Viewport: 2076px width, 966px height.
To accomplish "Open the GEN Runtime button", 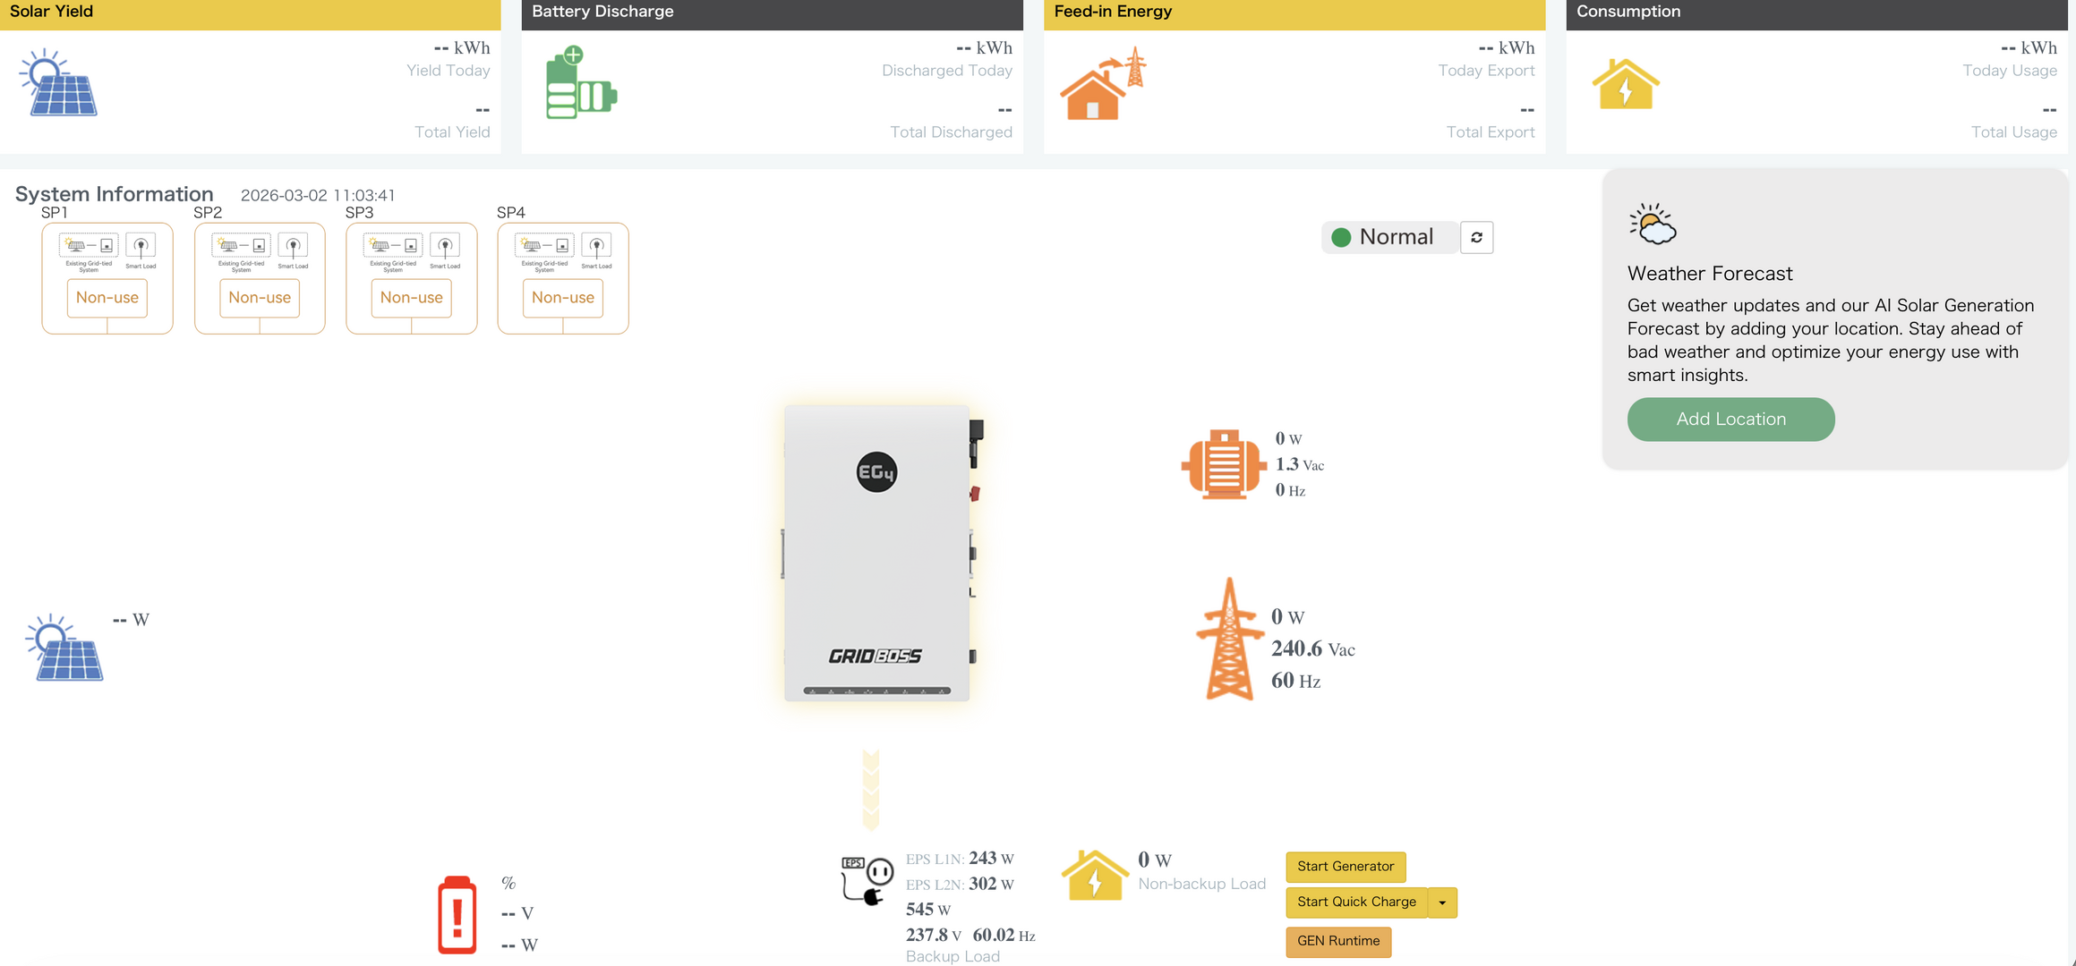I will (1337, 941).
